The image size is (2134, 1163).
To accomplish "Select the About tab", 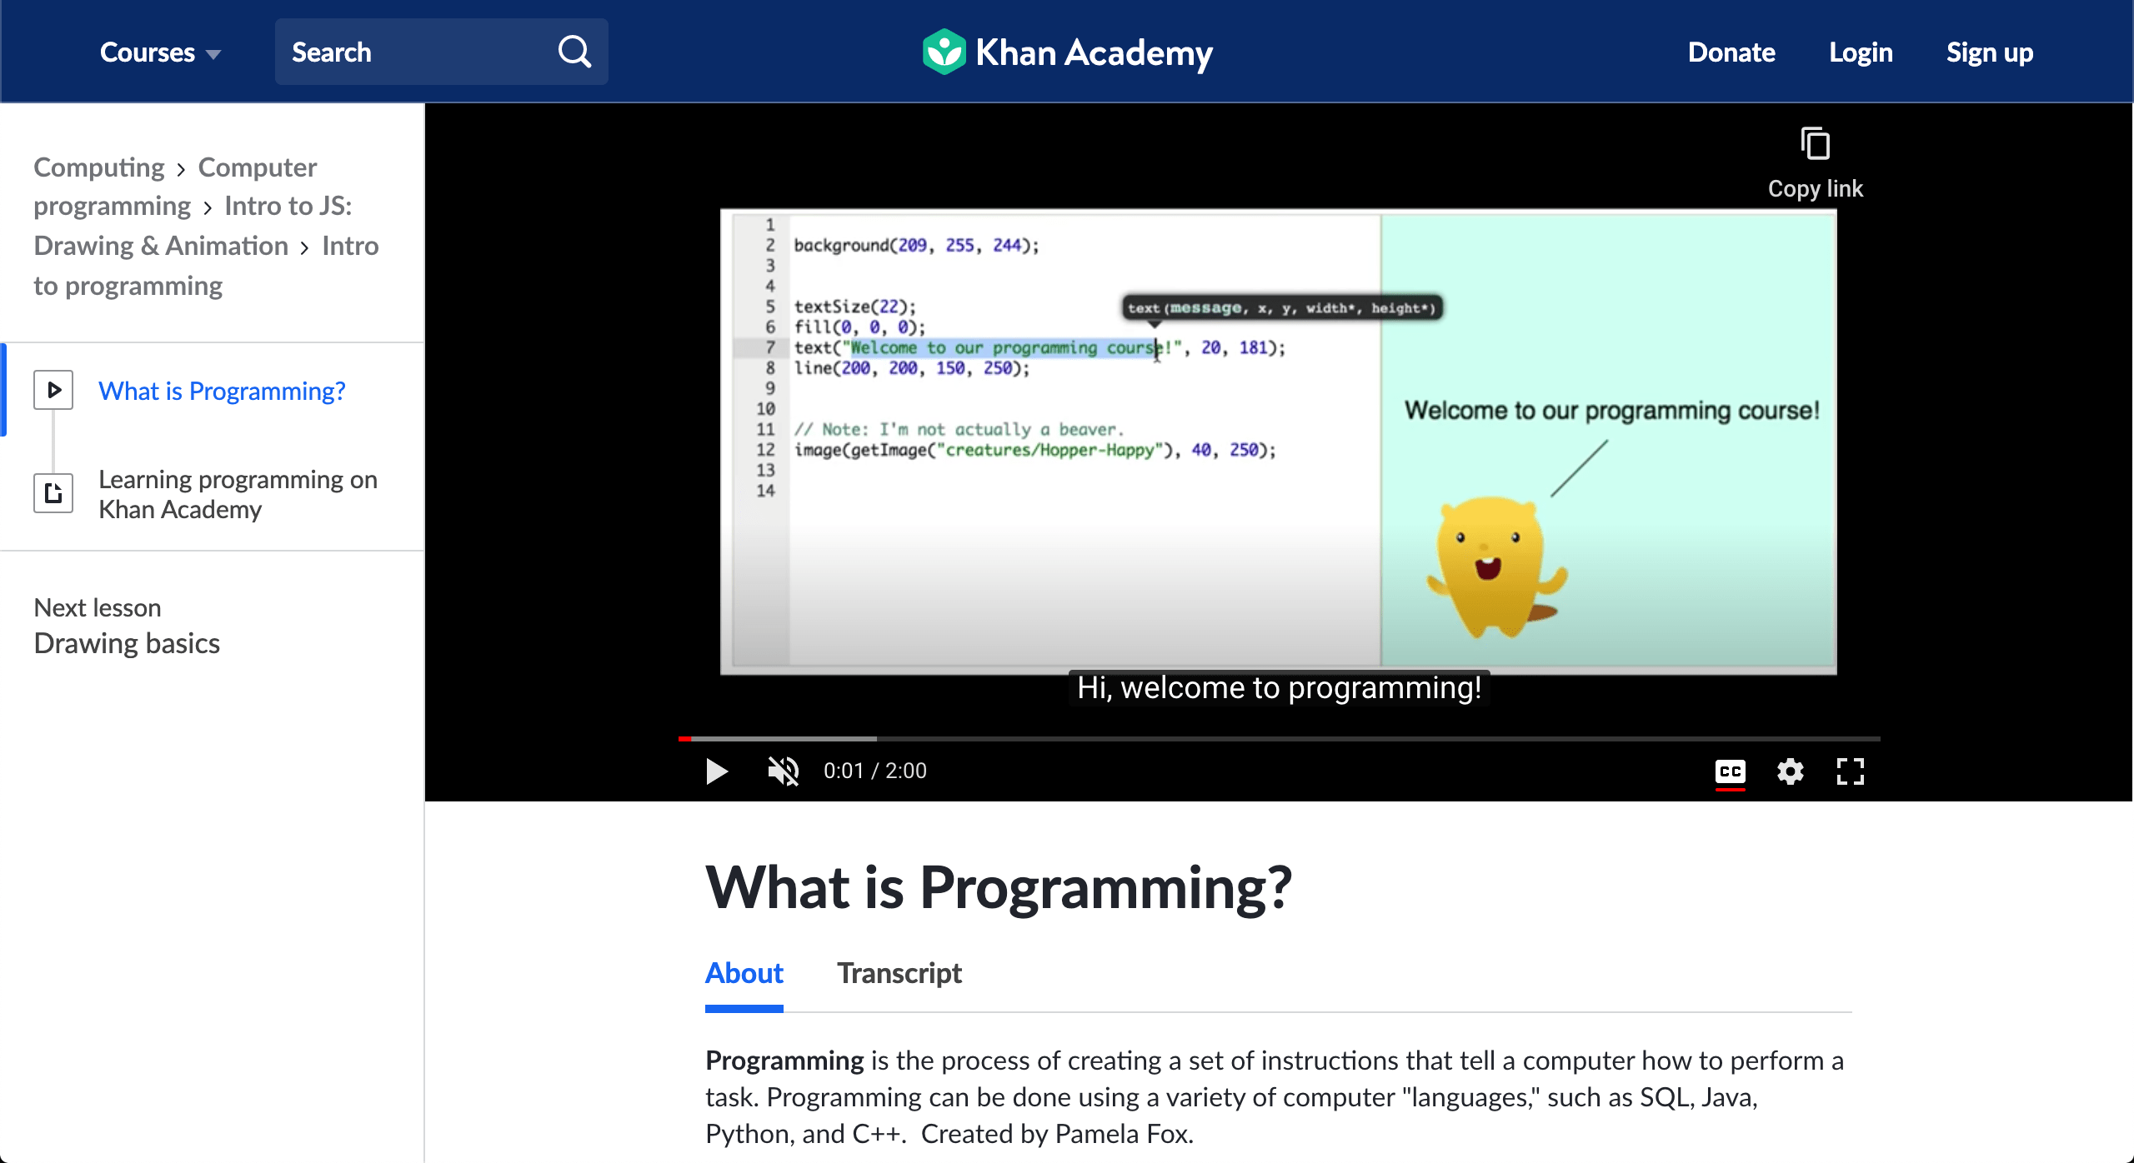I will pos(744,973).
